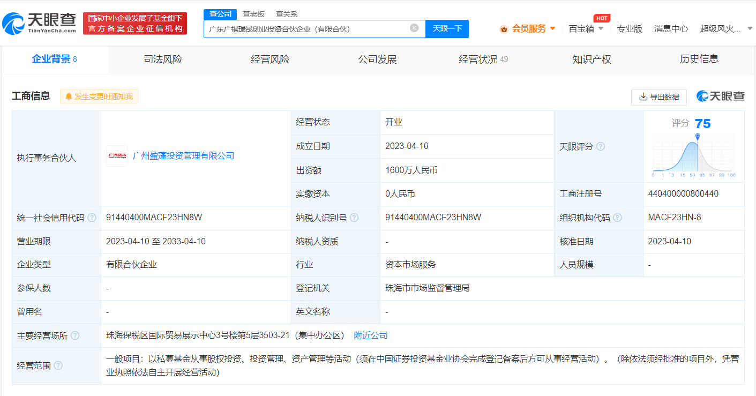Screen dimensions: 756x396
Task: Open help icon next to 天眼评分
Action: (x=601, y=146)
